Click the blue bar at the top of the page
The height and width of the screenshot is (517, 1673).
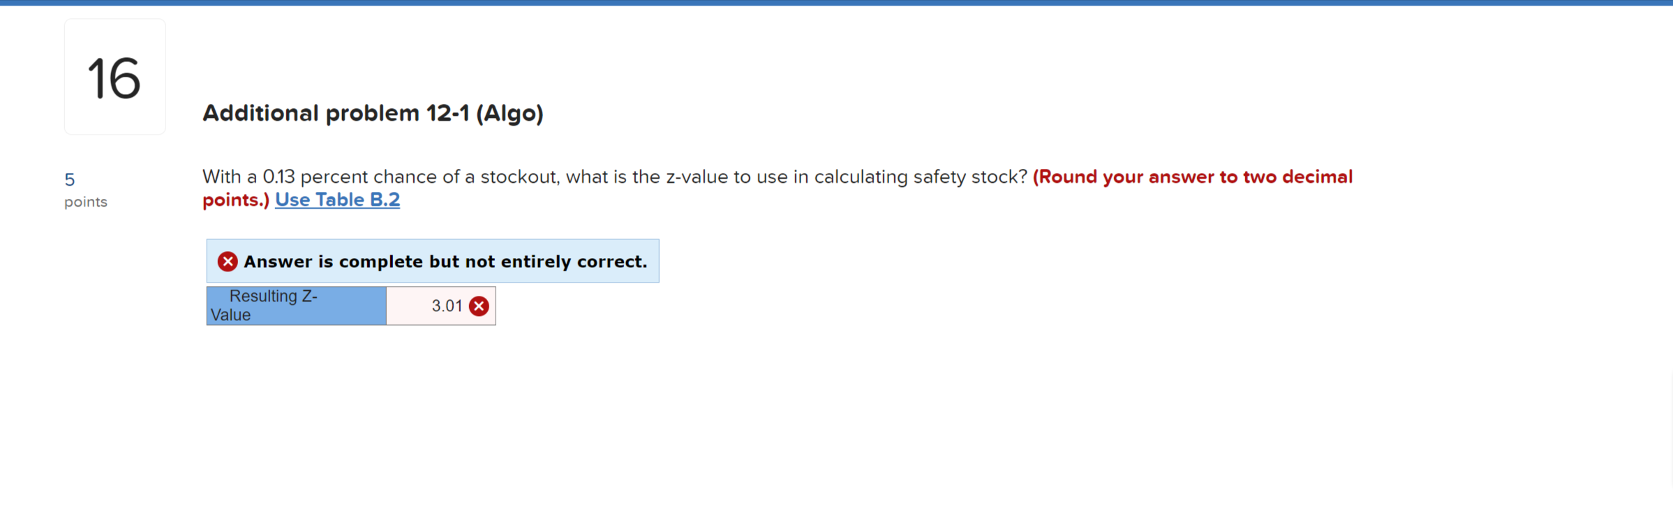pos(836,3)
